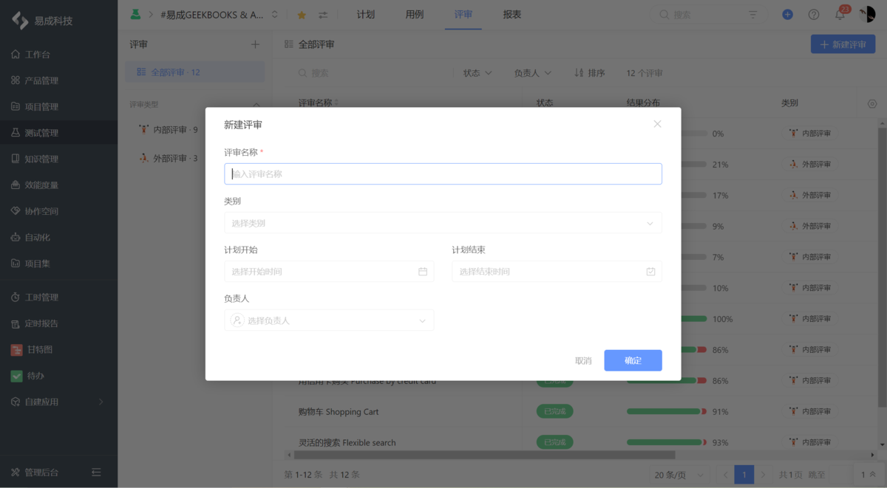The image size is (887, 488).
Task: Click the blue plus create icon
Action: (786, 14)
